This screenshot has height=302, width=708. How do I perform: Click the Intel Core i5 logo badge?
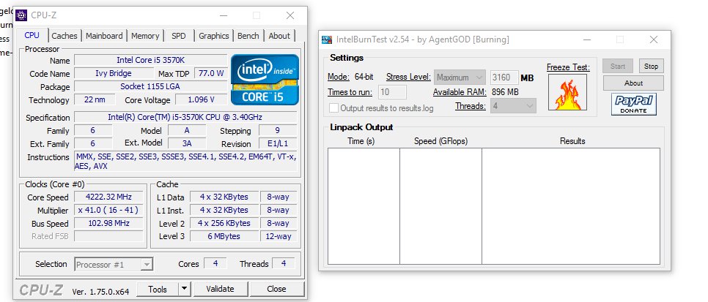pos(265,79)
